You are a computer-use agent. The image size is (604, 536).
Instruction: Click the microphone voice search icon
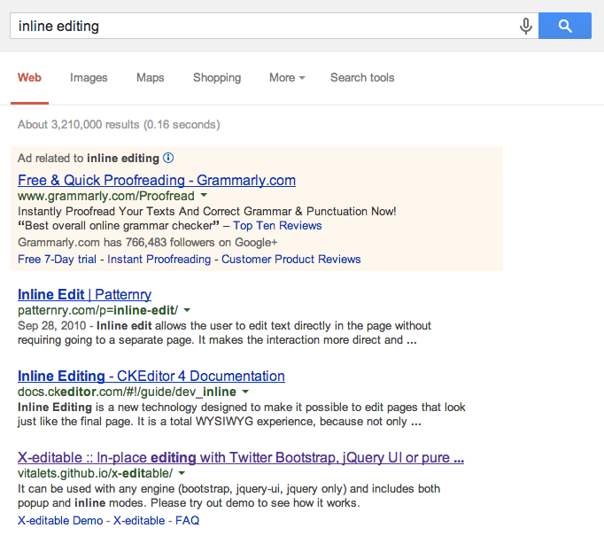[525, 26]
